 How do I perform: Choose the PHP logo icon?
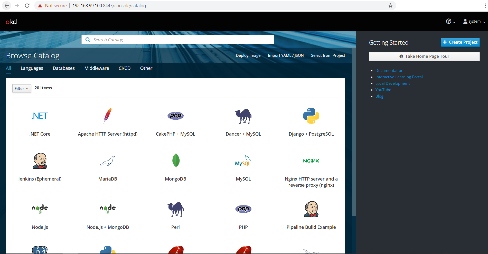[243, 209]
